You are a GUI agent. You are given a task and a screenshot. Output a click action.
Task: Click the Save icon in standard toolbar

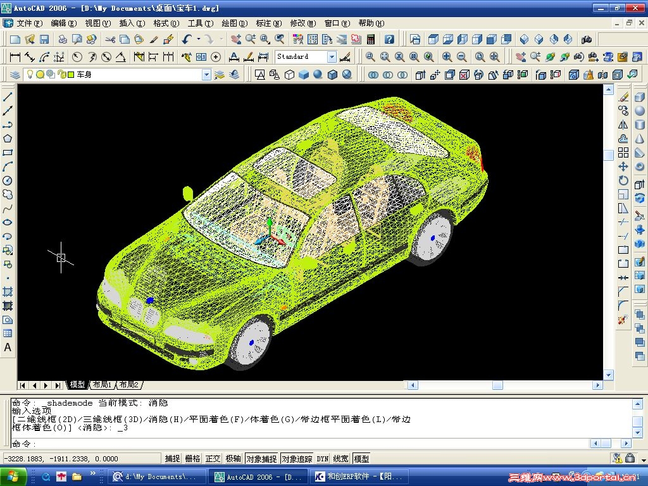pyautogui.click(x=44, y=39)
